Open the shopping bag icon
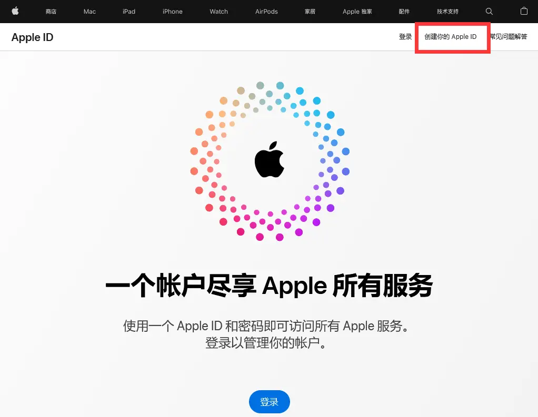Image resolution: width=538 pixels, height=417 pixels. (524, 11)
